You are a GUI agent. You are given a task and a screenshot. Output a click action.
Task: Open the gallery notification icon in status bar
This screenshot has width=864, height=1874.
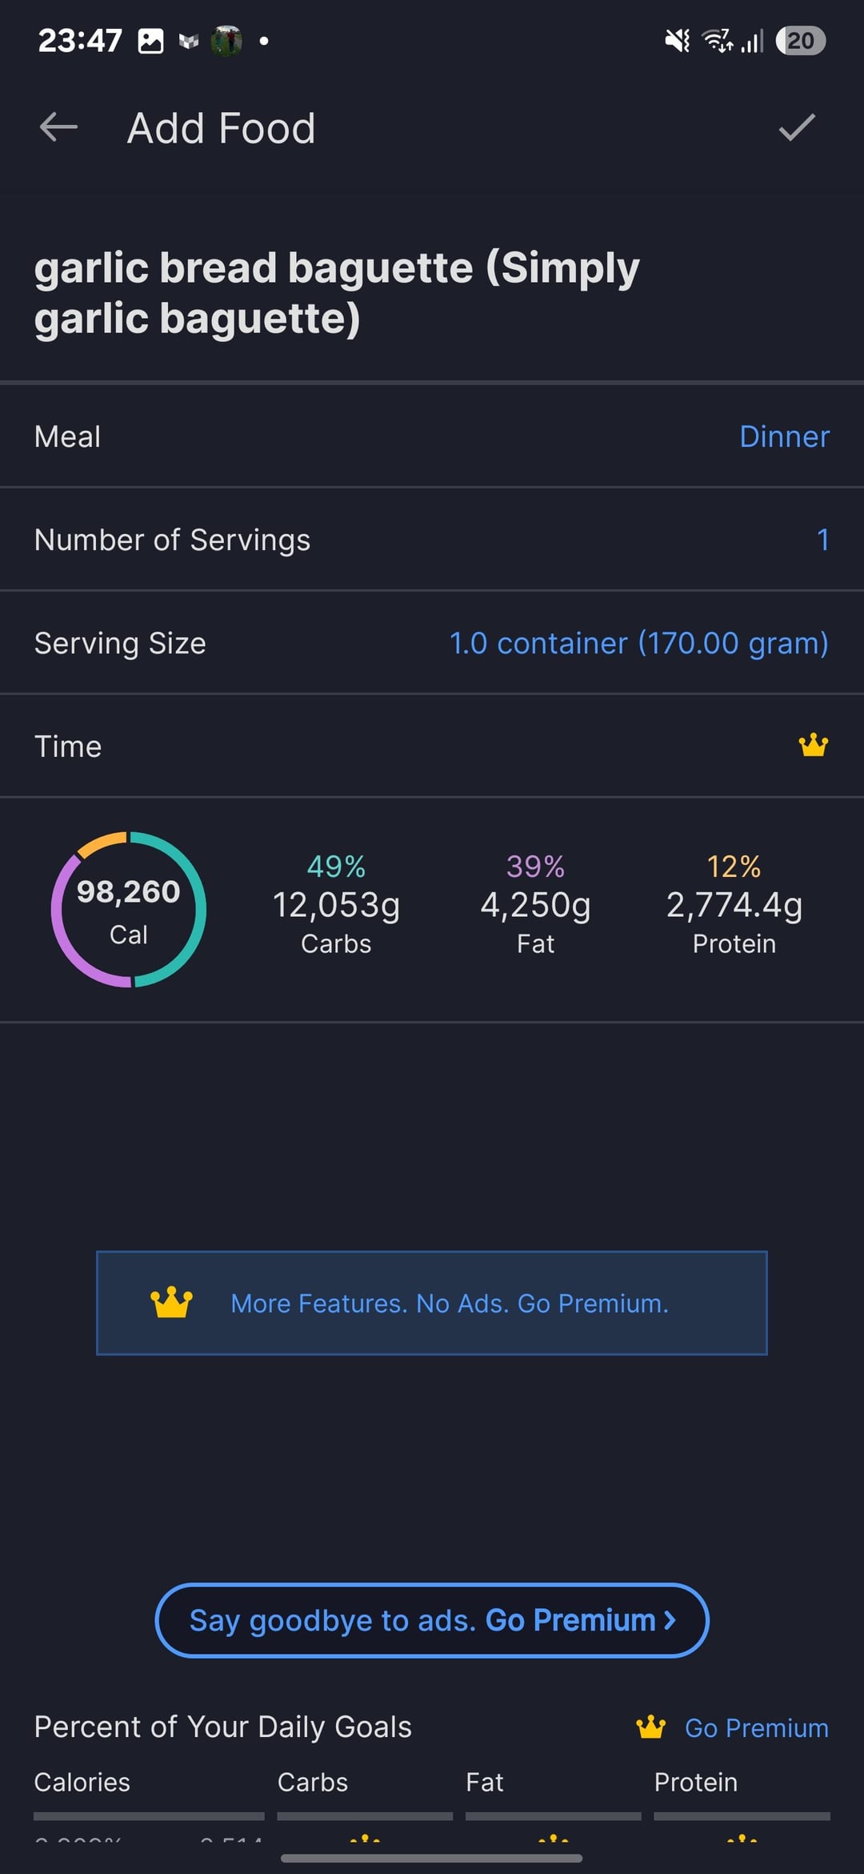pyautogui.click(x=150, y=41)
